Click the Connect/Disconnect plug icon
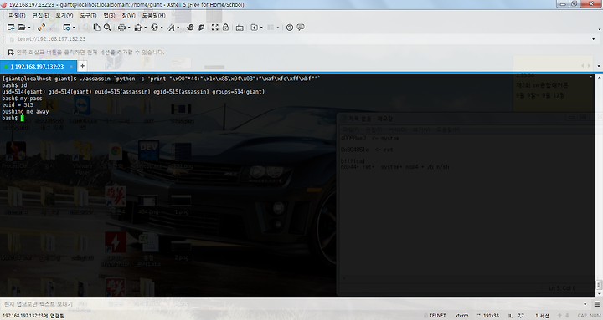 41,28
